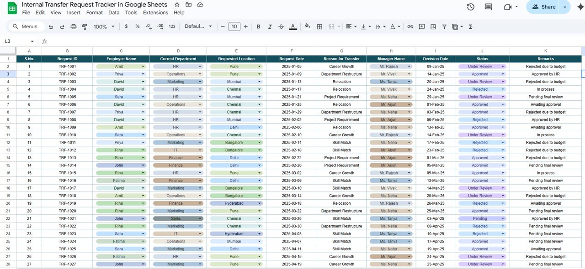The height and width of the screenshot is (269, 585).
Task: Click the borders icon
Action: (x=319, y=27)
